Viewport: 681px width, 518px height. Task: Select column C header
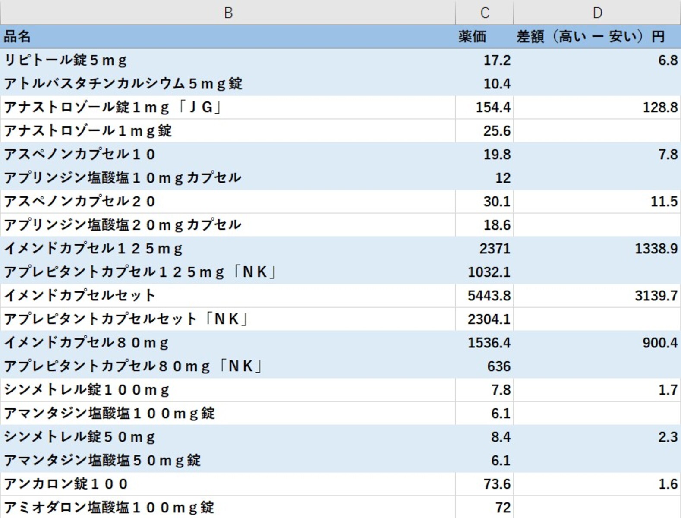coord(485,13)
